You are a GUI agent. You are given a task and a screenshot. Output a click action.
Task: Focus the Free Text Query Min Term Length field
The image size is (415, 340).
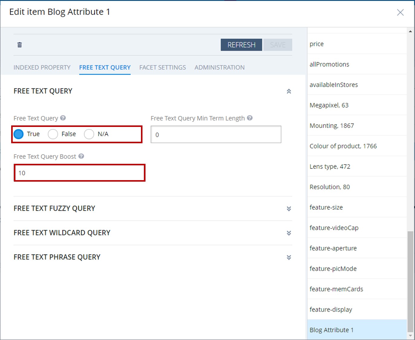click(x=216, y=134)
